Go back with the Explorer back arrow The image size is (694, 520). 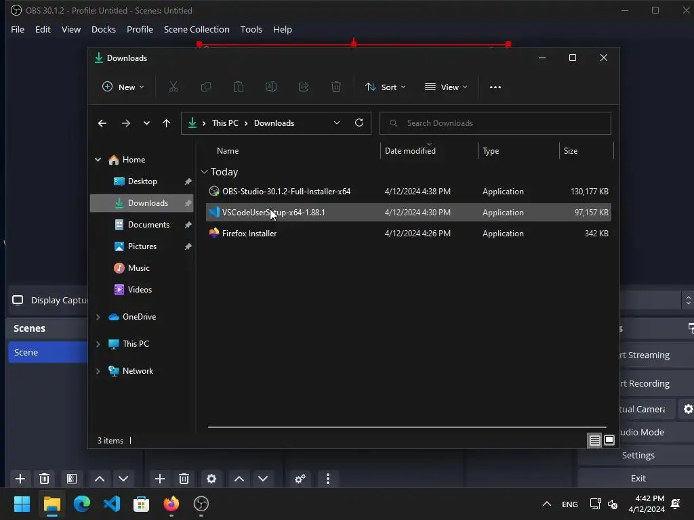102,123
